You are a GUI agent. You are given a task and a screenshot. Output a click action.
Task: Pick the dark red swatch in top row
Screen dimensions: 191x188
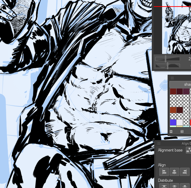point(173,91)
